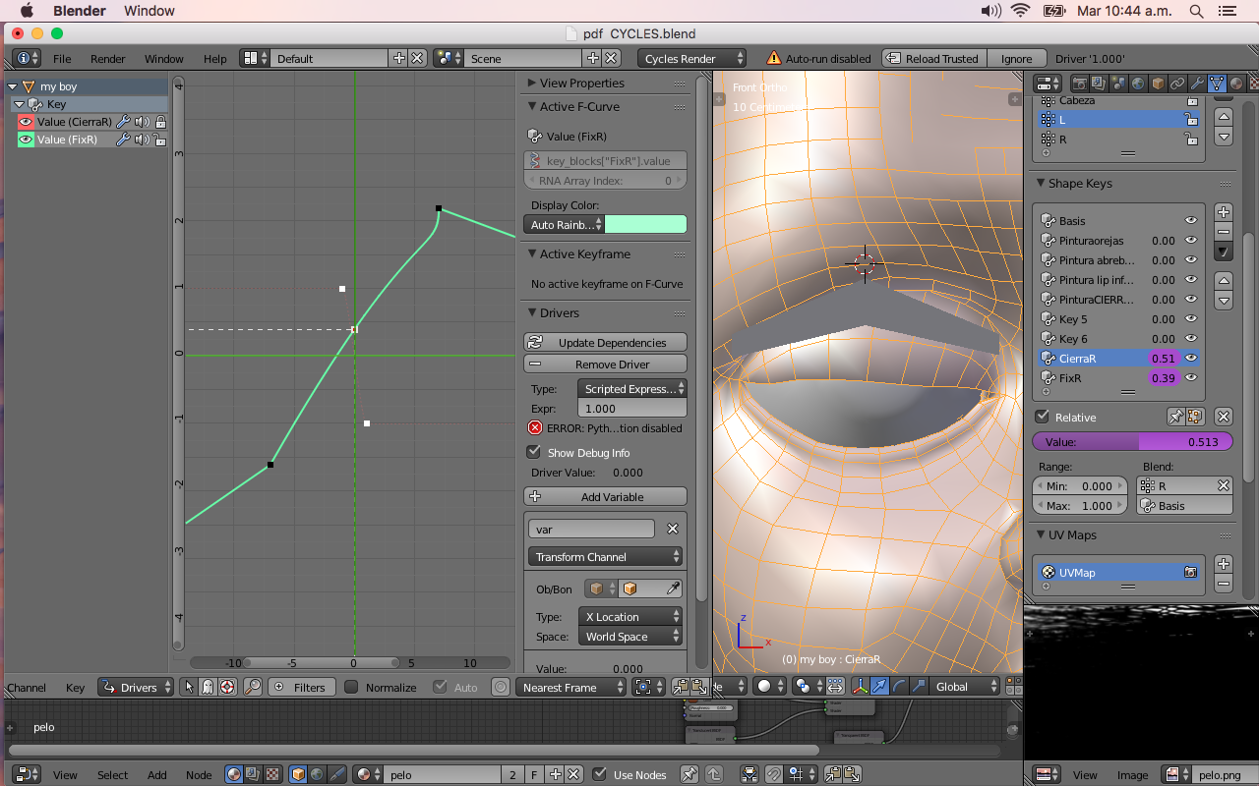Image resolution: width=1259 pixels, height=786 pixels.
Task: Collapse the Shape Keys panel
Action: pos(1042,184)
